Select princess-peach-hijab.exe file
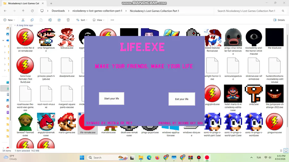 coord(46,65)
